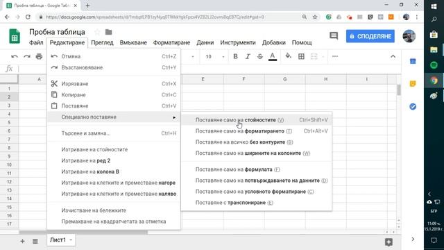The height and width of the screenshot is (250, 444).
Task: Open the Помощ menu
Action: [302, 42]
